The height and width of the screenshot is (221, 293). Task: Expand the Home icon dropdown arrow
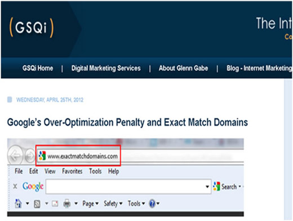pyautogui.click(x=28, y=204)
